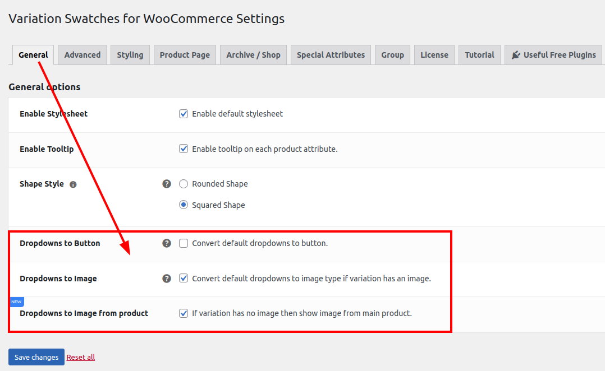Go to the Product Page tab
This screenshot has width=605, height=371.
(x=185, y=55)
